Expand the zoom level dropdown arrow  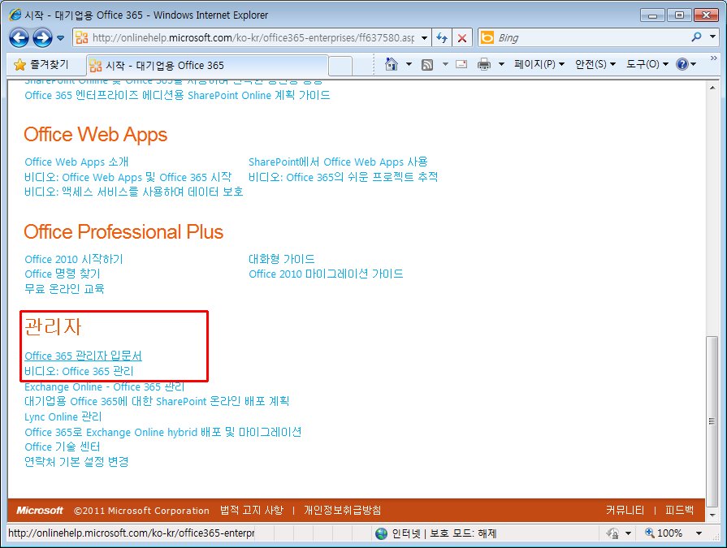699,533
